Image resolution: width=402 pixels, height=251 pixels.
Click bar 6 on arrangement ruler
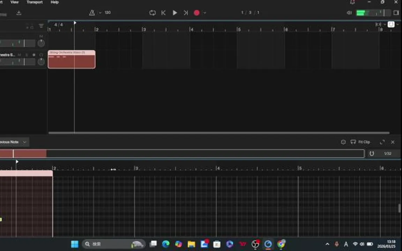pos(286,29)
